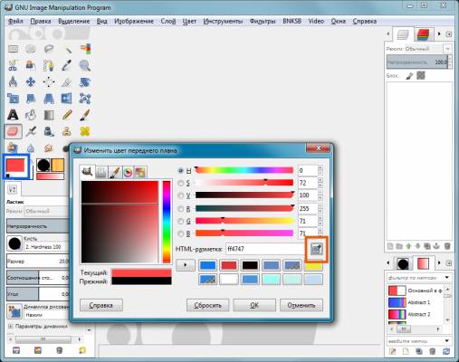Select the Paths tool
This screenshot has width=459, height=362.
click(x=49, y=65)
